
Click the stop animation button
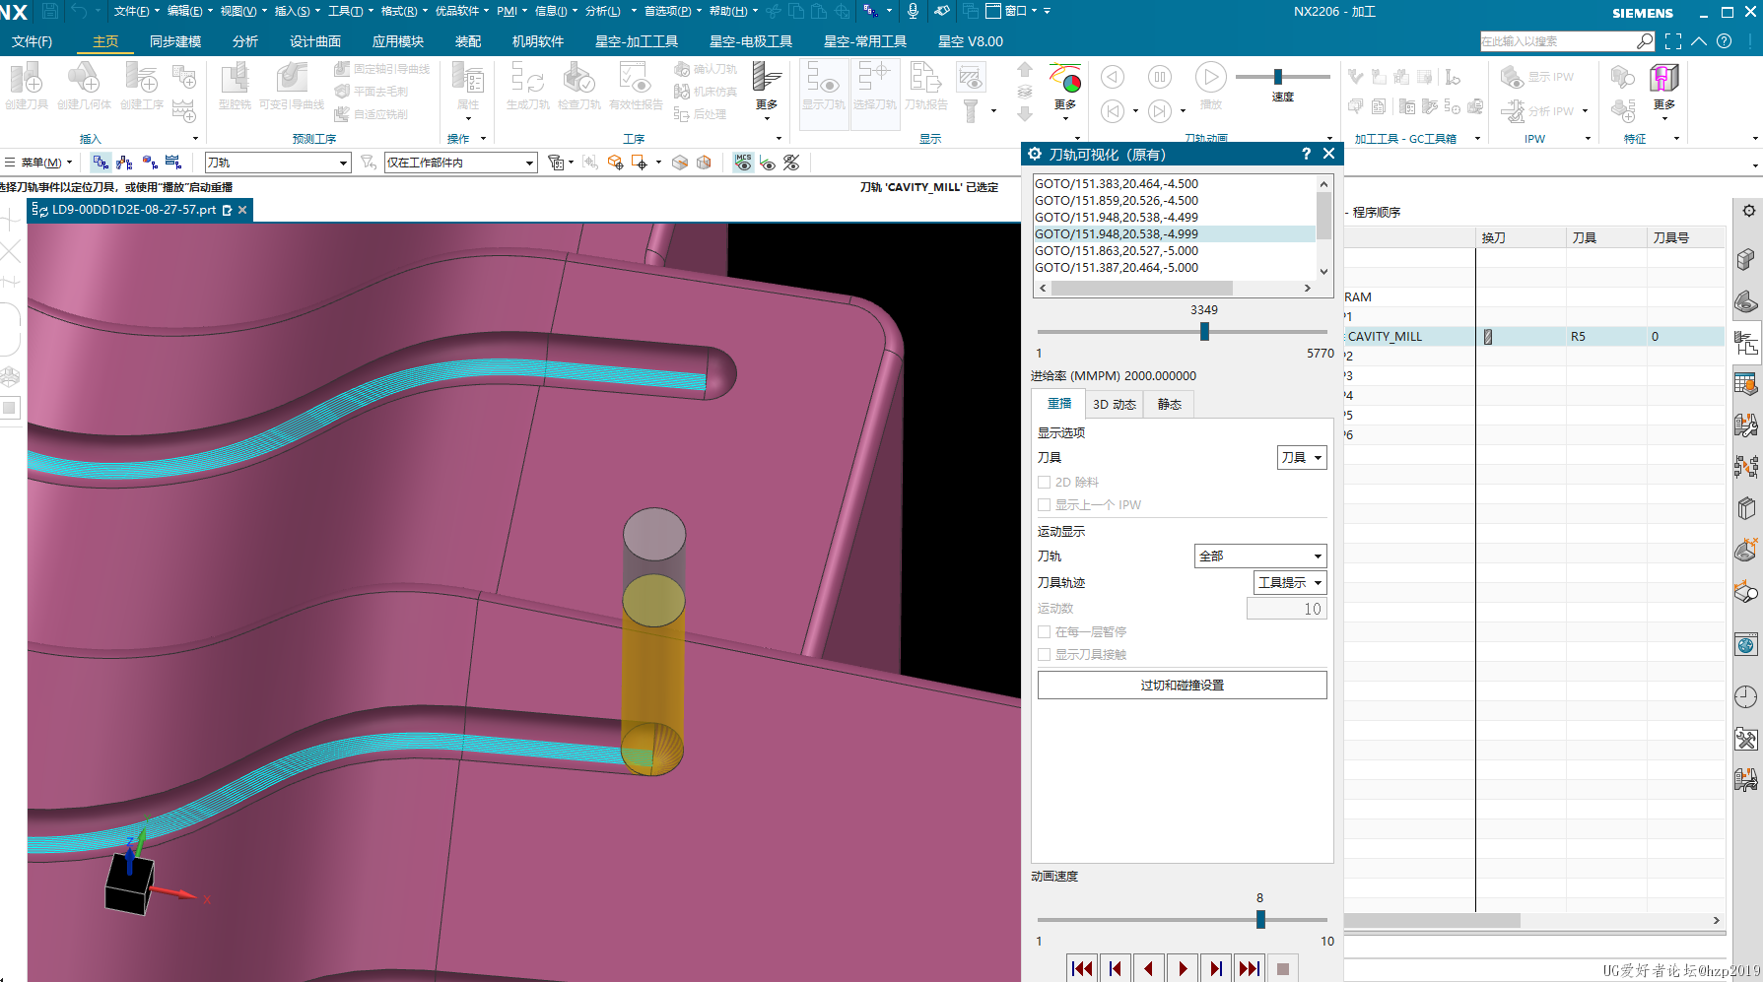pos(1283,968)
